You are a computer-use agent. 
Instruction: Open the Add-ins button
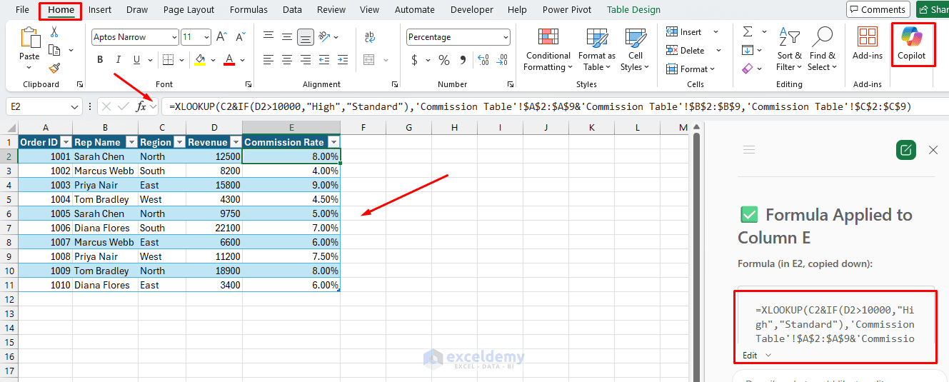[868, 44]
